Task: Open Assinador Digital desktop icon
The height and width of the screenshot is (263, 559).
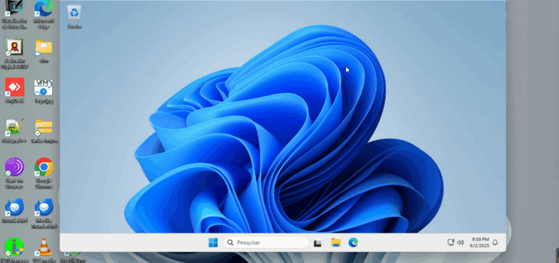Action: 15,54
